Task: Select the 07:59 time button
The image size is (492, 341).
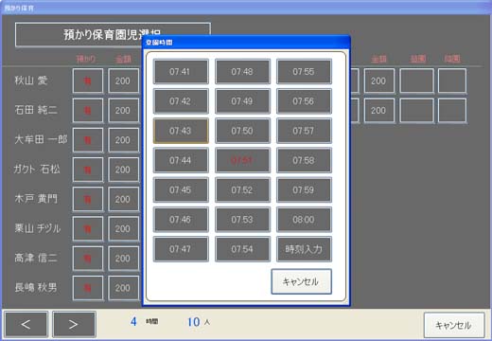Action: point(304,190)
